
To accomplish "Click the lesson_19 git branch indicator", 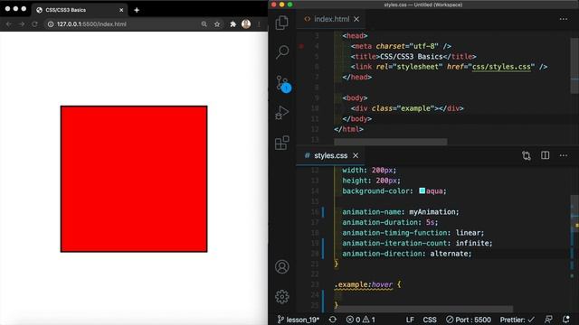I will click(x=298, y=320).
